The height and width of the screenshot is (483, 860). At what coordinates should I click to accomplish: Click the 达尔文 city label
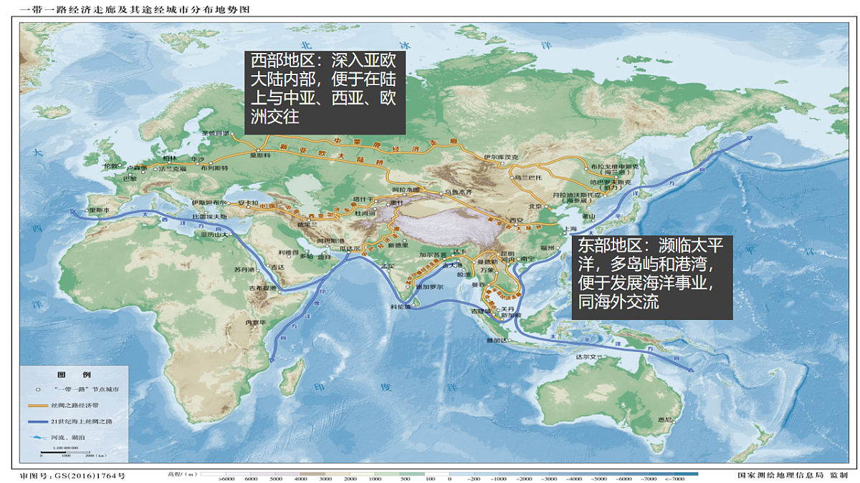[x=586, y=356]
